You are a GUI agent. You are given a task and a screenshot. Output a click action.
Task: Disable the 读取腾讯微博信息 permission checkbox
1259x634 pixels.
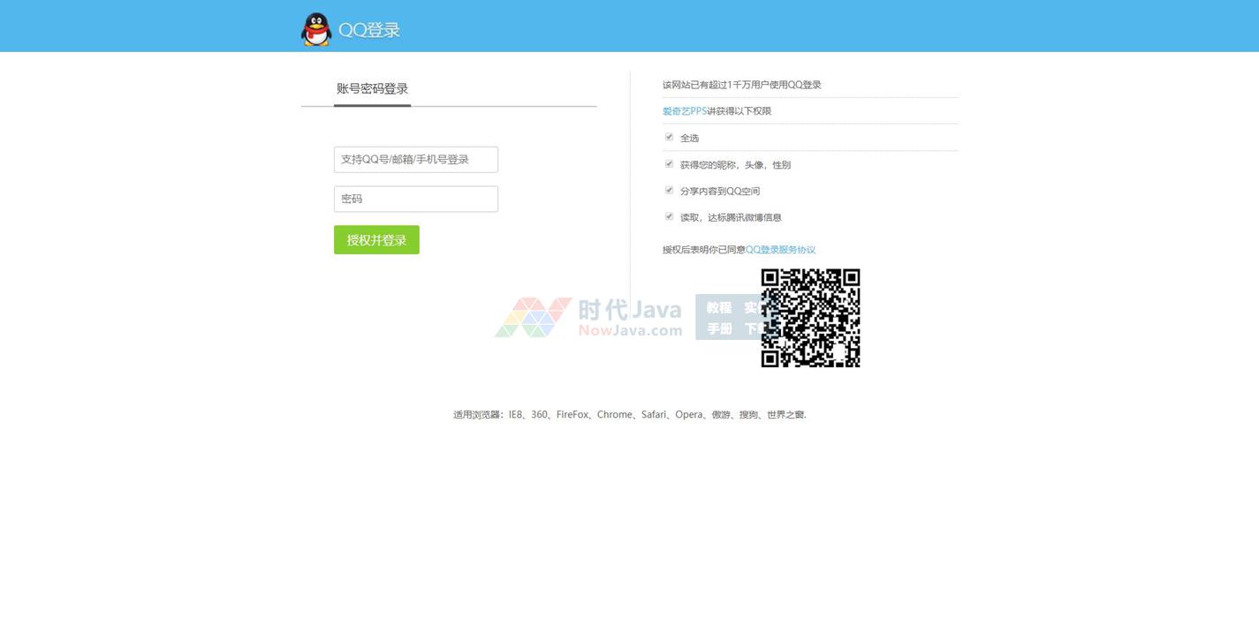(669, 216)
